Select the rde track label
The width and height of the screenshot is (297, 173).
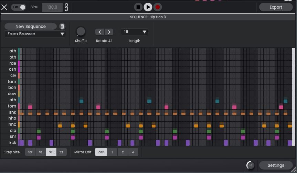coord(13,63)
